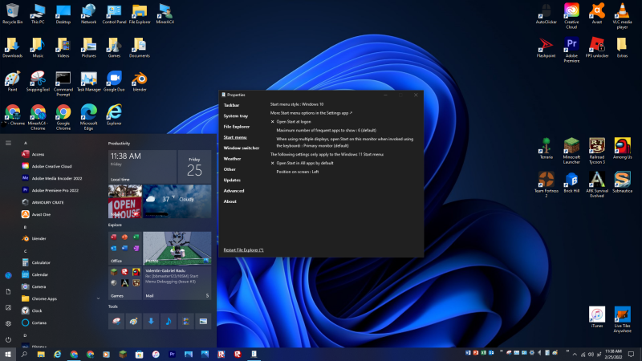Click the Windows Start button on taskbar
The image size is (642, 361).
[x=8, y=354]
